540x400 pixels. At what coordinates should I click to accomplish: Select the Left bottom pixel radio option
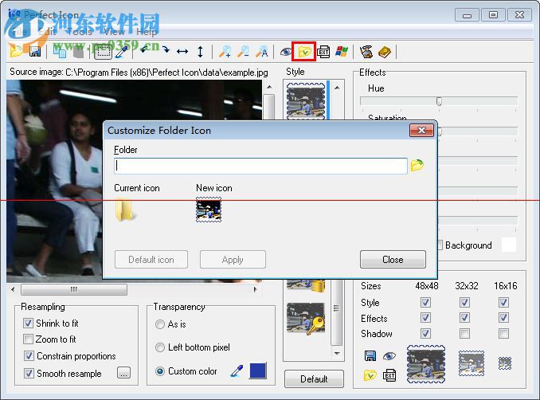[x=160, y=347]
